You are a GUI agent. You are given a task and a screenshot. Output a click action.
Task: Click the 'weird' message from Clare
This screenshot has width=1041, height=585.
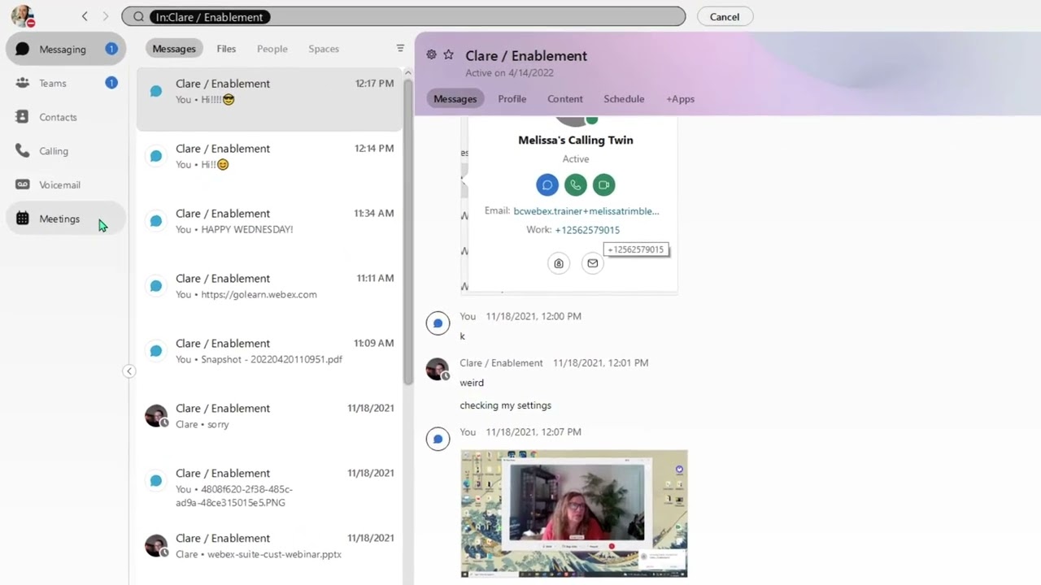point(472,383)
